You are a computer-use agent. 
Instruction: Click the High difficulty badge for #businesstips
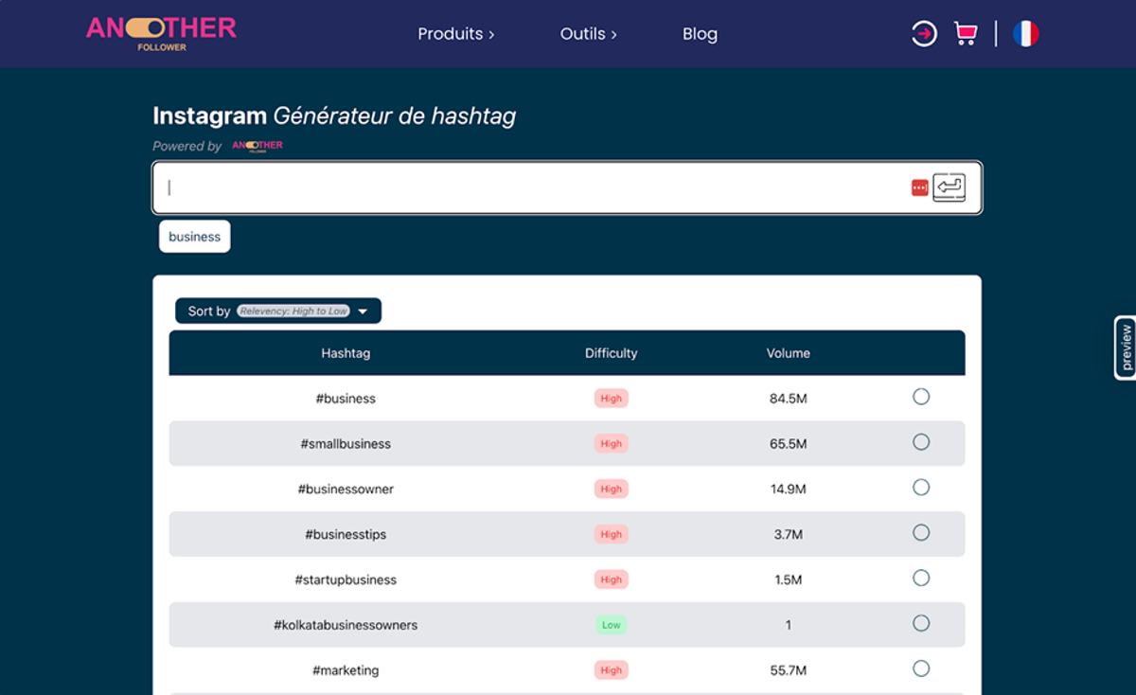point(611,534)
